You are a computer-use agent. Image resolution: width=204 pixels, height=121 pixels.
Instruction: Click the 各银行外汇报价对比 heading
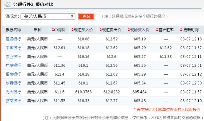(x=33, y=5)
